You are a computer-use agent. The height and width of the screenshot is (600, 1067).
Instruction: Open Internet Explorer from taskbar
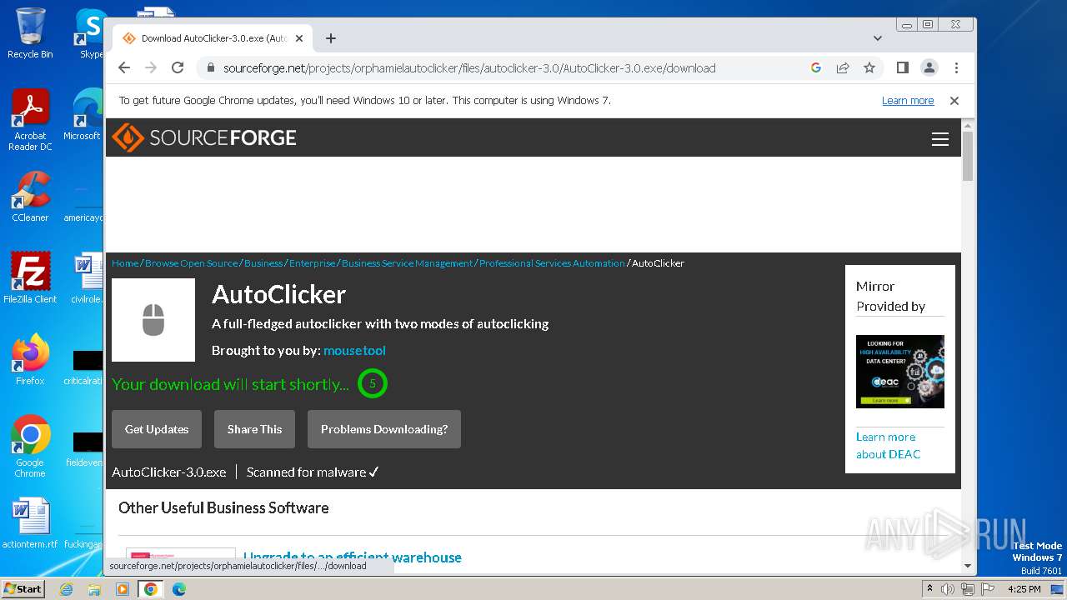pos(66,589)
